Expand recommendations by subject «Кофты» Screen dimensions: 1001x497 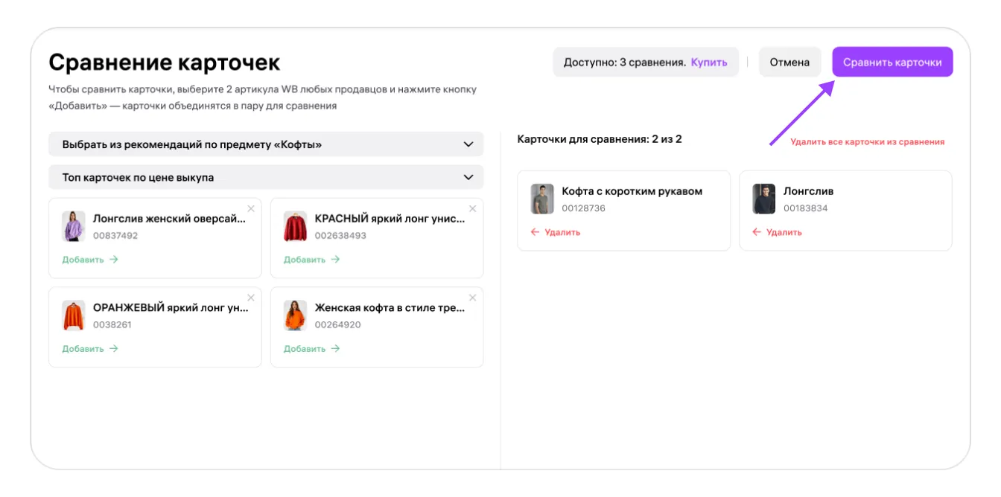pyautogui.click(x=266, y=144)
